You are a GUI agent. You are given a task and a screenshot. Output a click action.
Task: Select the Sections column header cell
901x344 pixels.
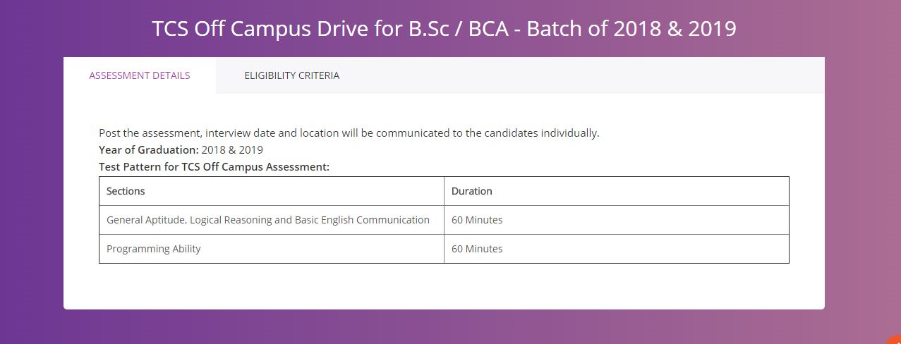(x=272, y=191)
